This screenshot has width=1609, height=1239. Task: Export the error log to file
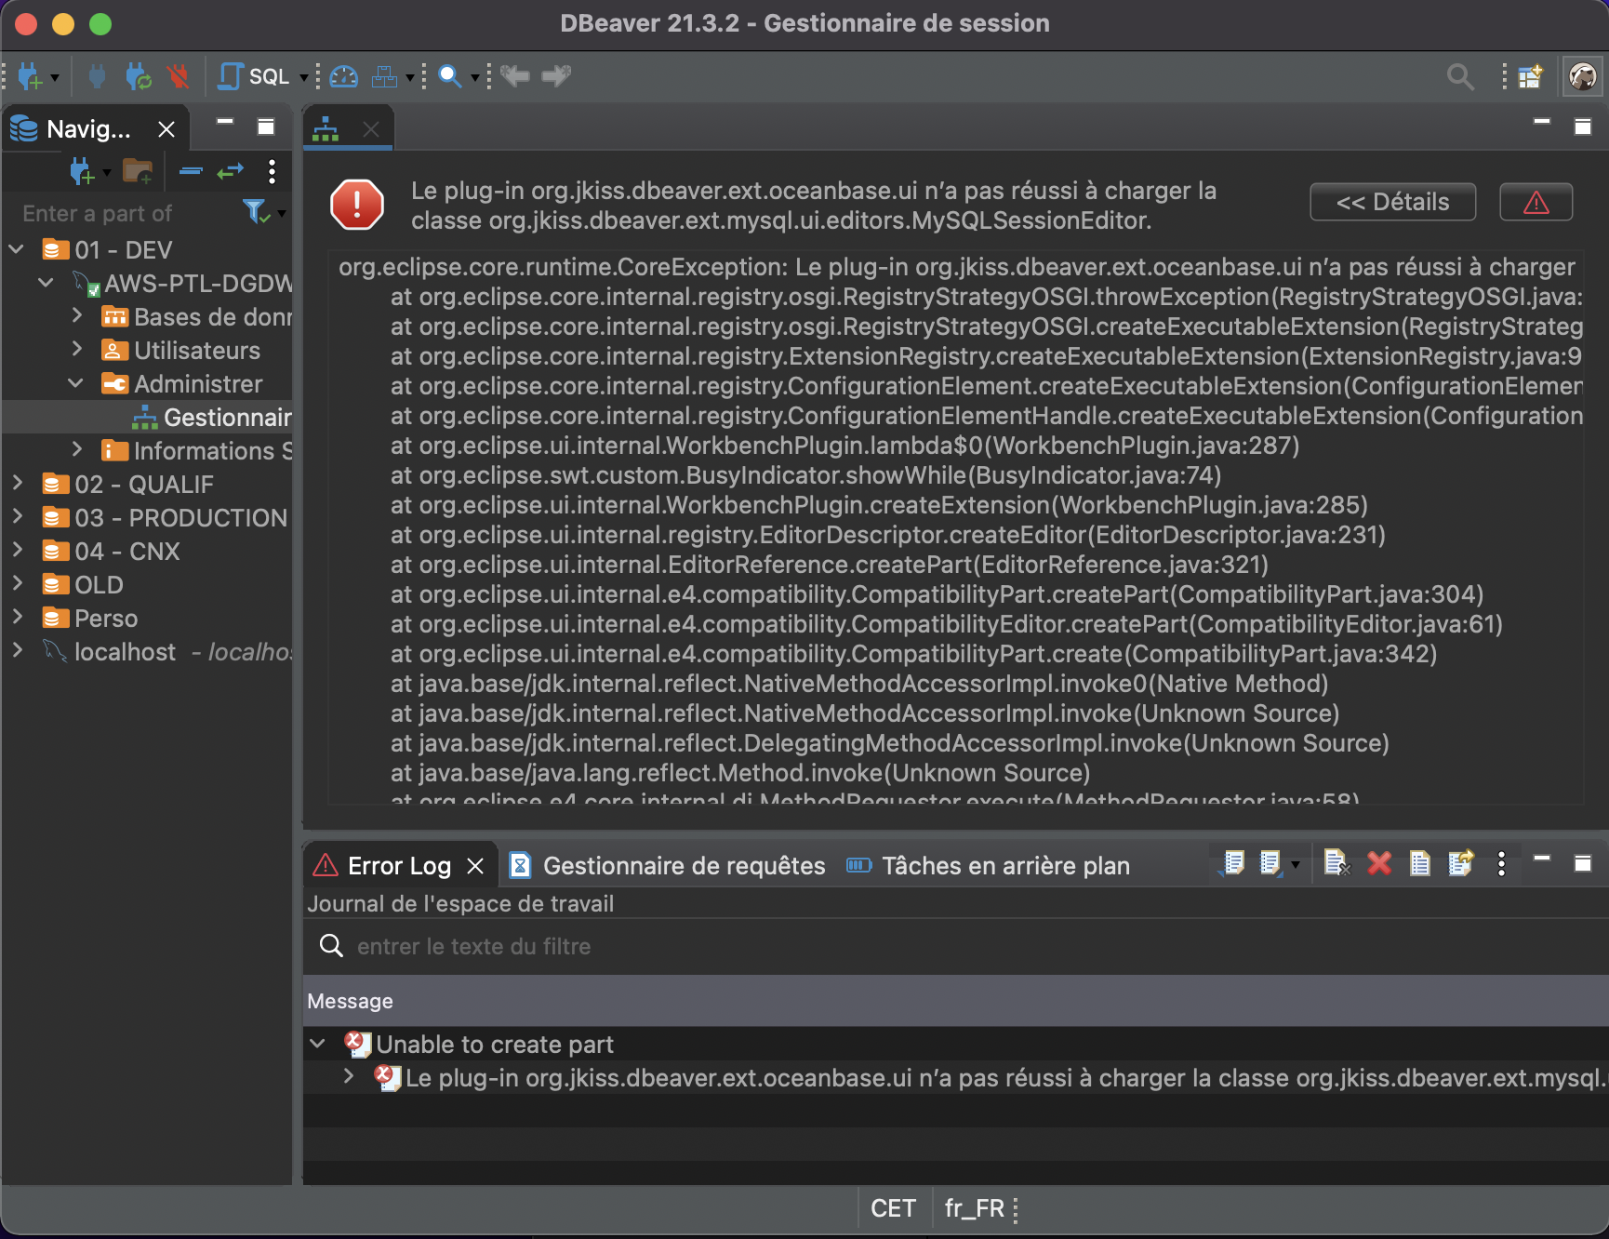click(x=1460, y=863)
